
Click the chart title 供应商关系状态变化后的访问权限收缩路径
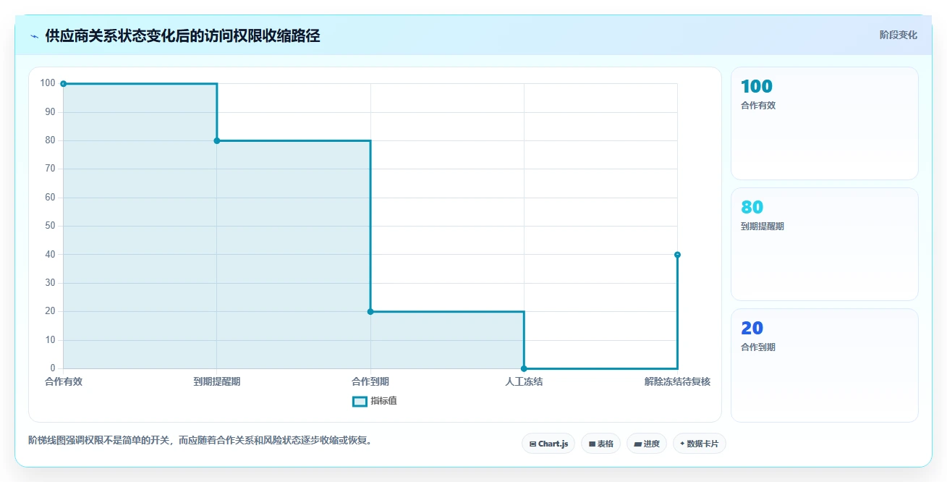click(x=182, y=36)
